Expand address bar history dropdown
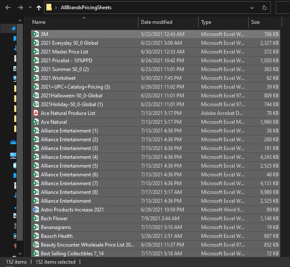The image size is (290, 267). click(252, 8)
